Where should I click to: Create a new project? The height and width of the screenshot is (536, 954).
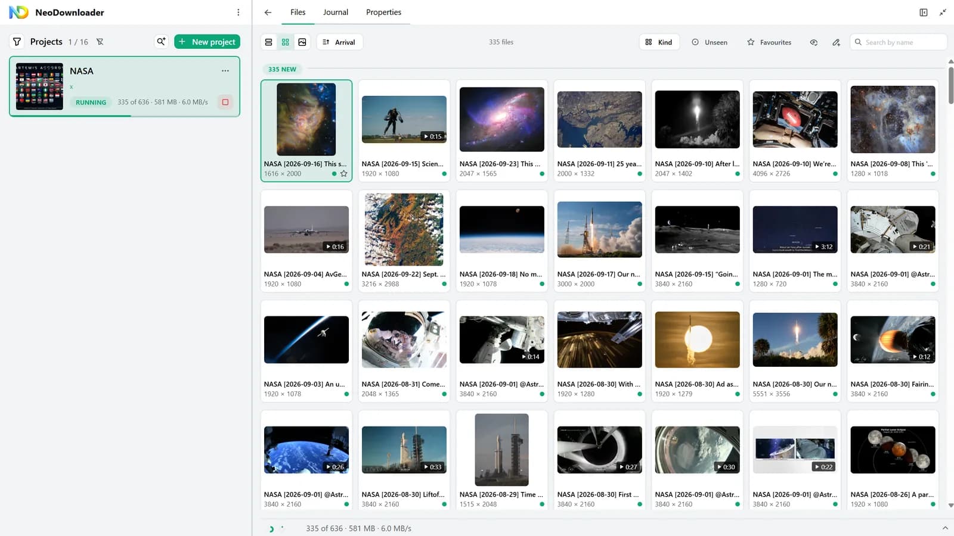point(207,42)
